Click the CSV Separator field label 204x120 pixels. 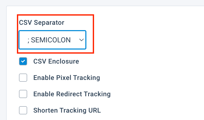(42, 22)
